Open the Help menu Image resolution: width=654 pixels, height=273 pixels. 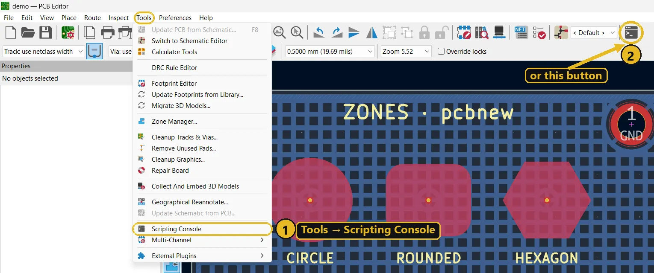pos(206,18)
